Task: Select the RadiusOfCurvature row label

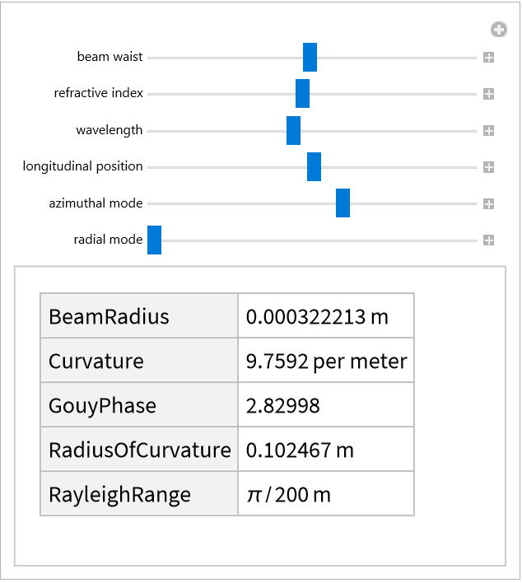Action: tap(139, 450)
